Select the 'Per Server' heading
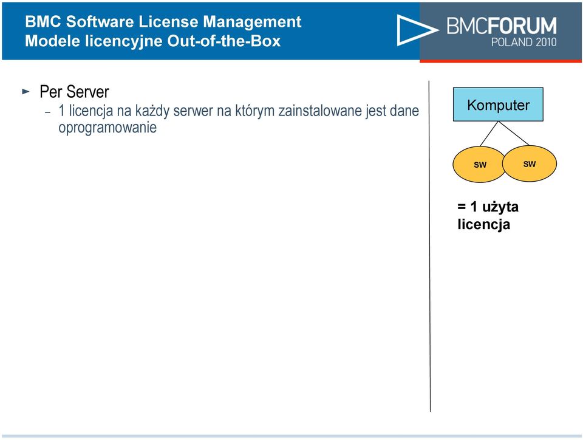The width and height of the screenshot is (583, 440). click(74, 92)
